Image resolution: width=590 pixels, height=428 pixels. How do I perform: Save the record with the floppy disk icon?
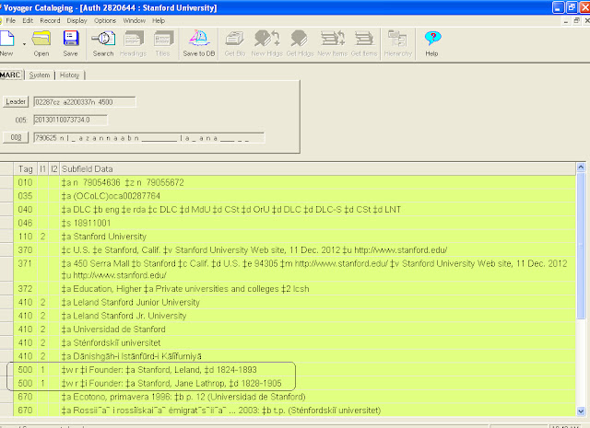point(70,43)
